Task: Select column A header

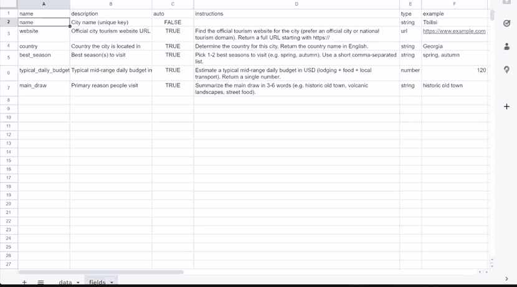Action: pyautogui.click(x=44, y=4)
